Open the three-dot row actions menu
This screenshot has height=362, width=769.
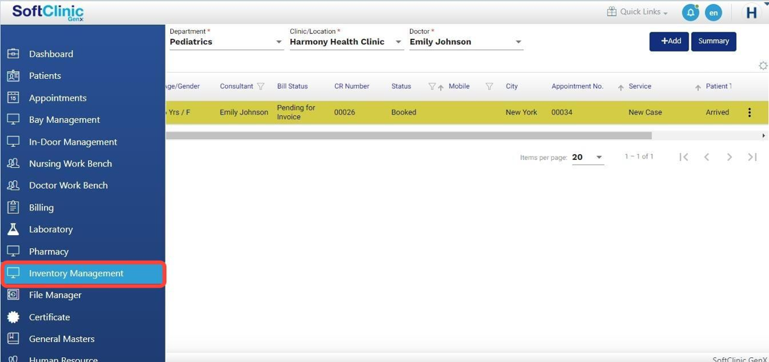pyautogui.click(x=749, y=112)
